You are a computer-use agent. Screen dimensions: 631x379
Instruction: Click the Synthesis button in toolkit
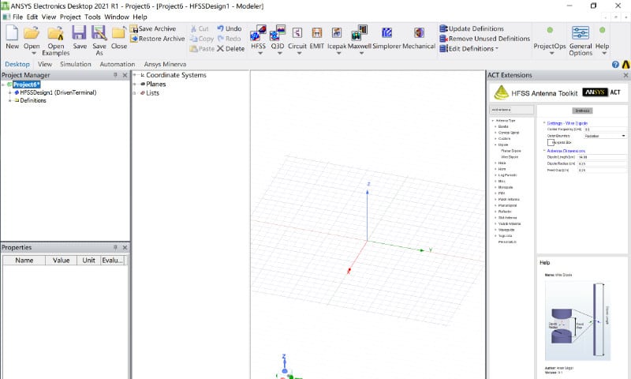582,111
